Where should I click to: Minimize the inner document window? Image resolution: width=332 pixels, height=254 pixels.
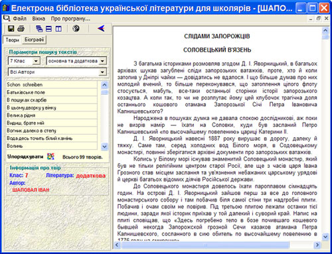point(311,19)
